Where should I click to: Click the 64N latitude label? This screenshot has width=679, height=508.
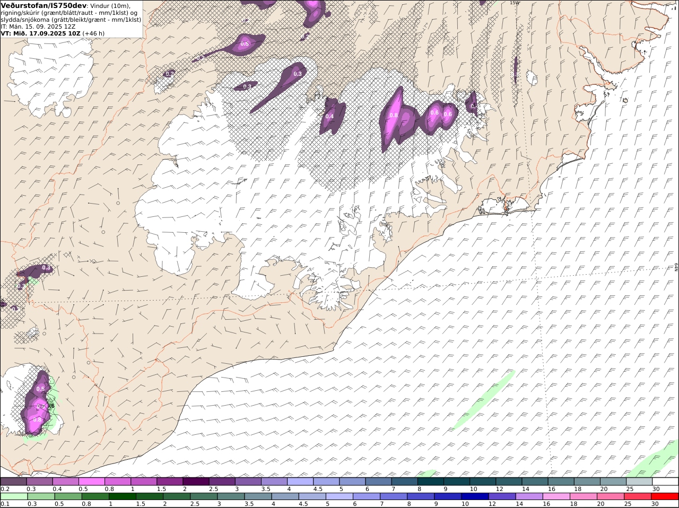tap(676, 267)
